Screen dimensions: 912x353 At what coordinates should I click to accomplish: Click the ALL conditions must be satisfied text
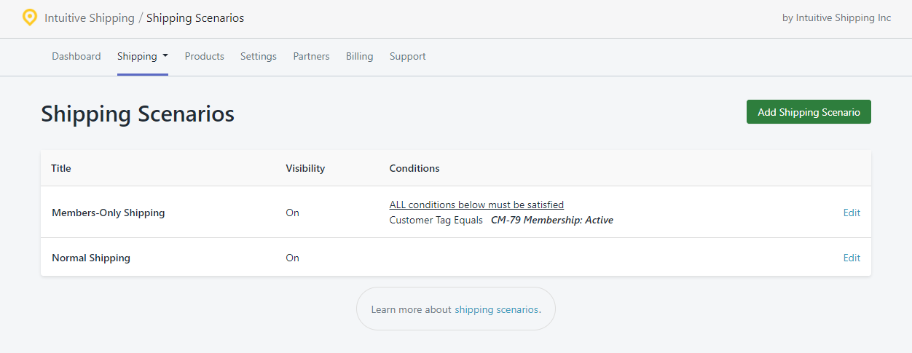[x=476, y=205]
